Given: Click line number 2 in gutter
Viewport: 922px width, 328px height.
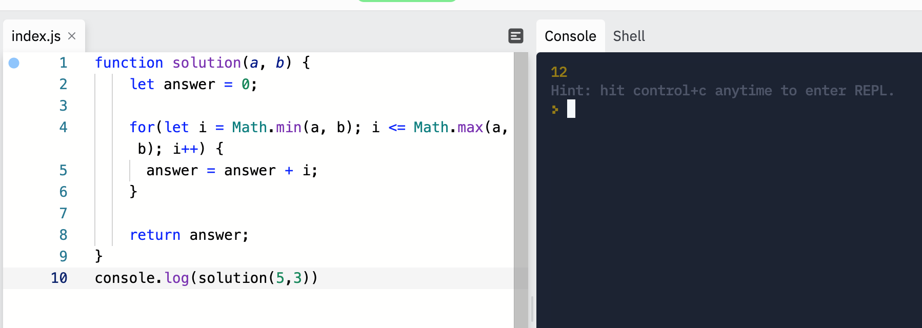Looking at the screenshot, I should point(63,84).
